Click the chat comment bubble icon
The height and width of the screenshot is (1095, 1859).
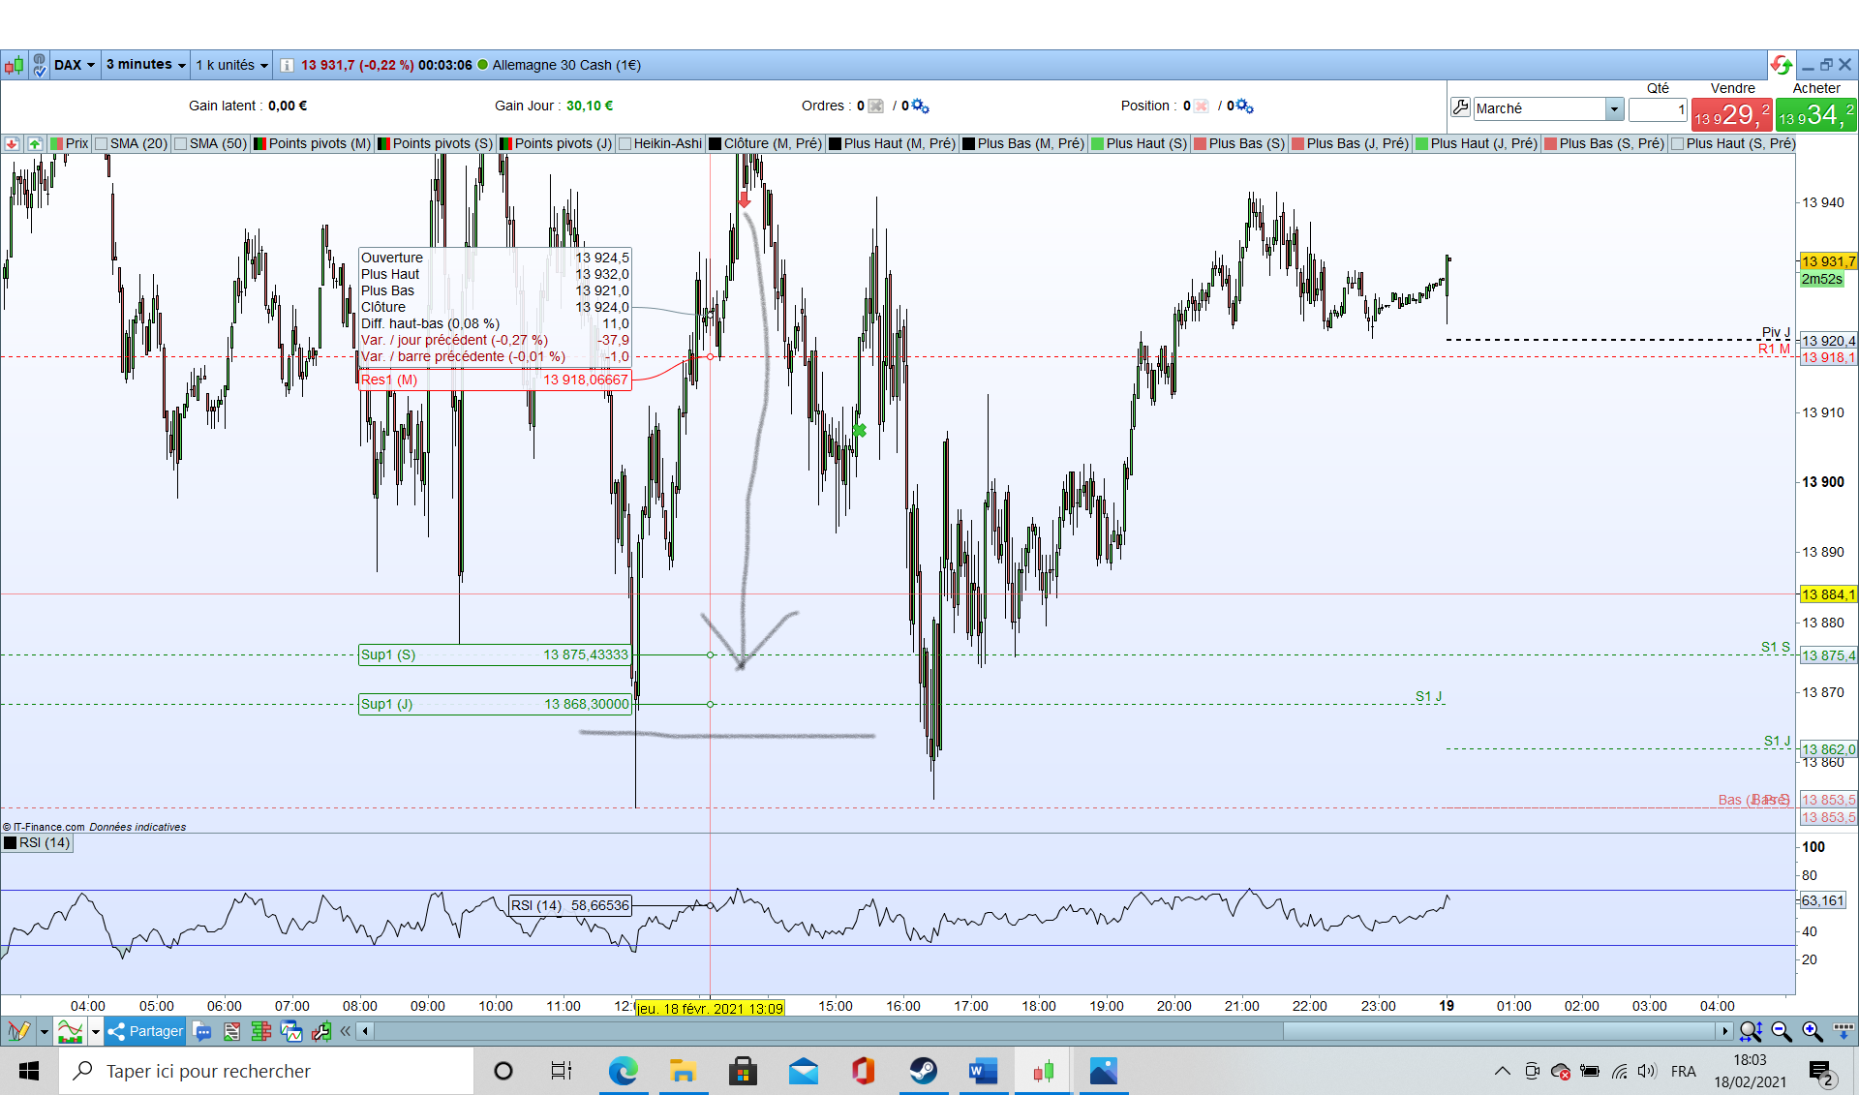pyautogui.click(x=202, y=1031)
